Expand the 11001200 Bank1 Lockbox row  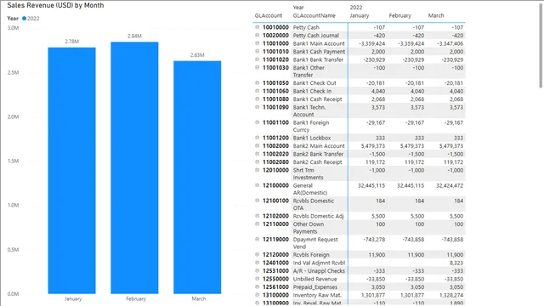coord(257,138)
